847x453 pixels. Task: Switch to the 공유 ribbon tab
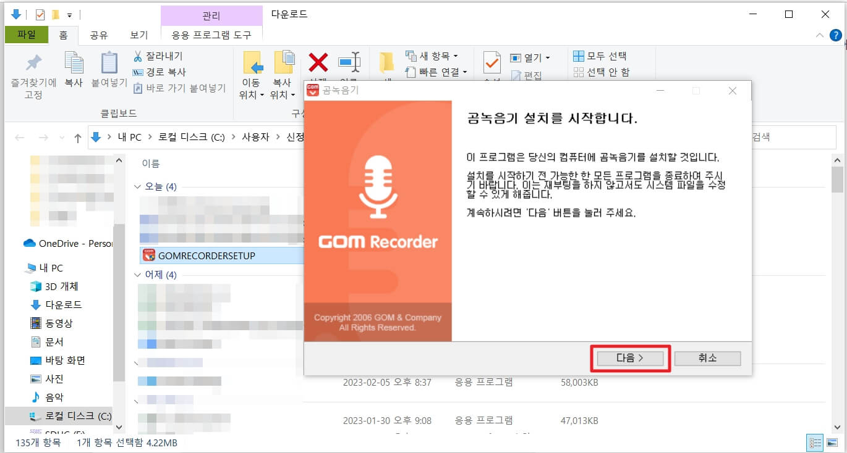point(100,35)
